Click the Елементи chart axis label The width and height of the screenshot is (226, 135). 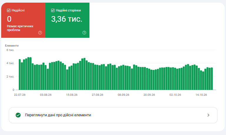[x=12, y=46]
